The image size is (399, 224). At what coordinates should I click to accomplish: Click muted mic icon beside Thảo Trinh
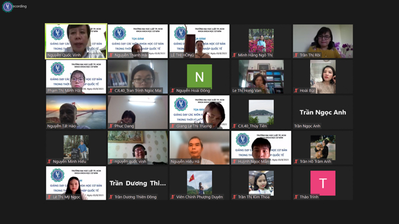click(x=296, y=197)
